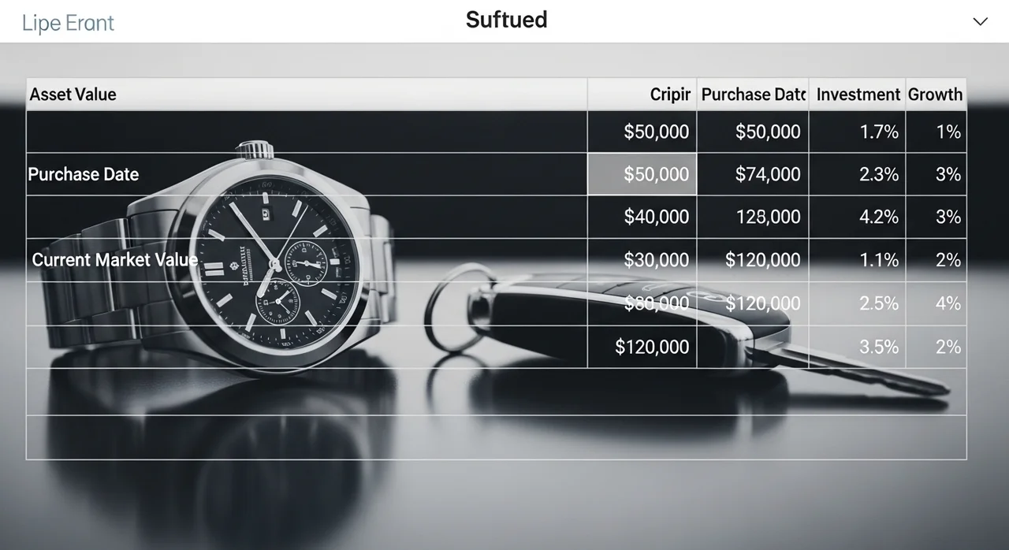
Task: Click the 128,000 cell
Action: coord(768,217)
